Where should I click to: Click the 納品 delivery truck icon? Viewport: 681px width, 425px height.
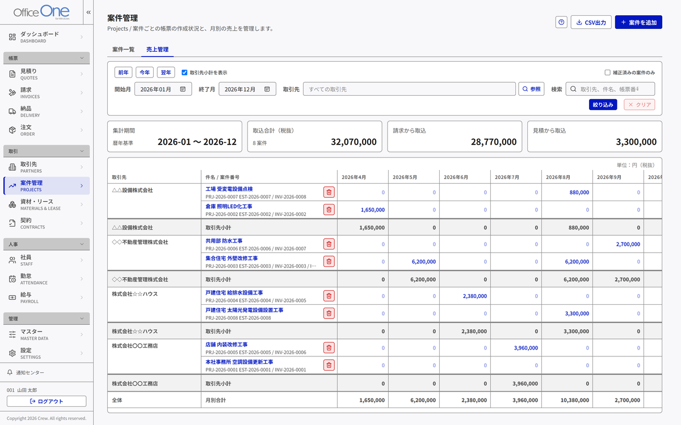[x=12, y=111]
